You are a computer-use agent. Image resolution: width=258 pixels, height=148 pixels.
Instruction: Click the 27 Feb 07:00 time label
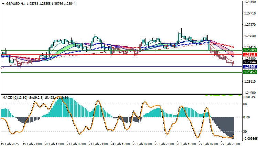[x=208, y=144]
